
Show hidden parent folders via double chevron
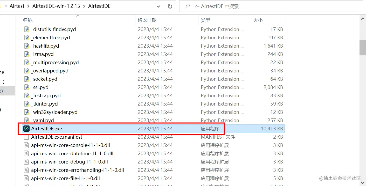[5, 6]
